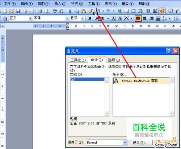
Task: Open the Underline style dropdown arrow
Action: (x=108, y=18)
